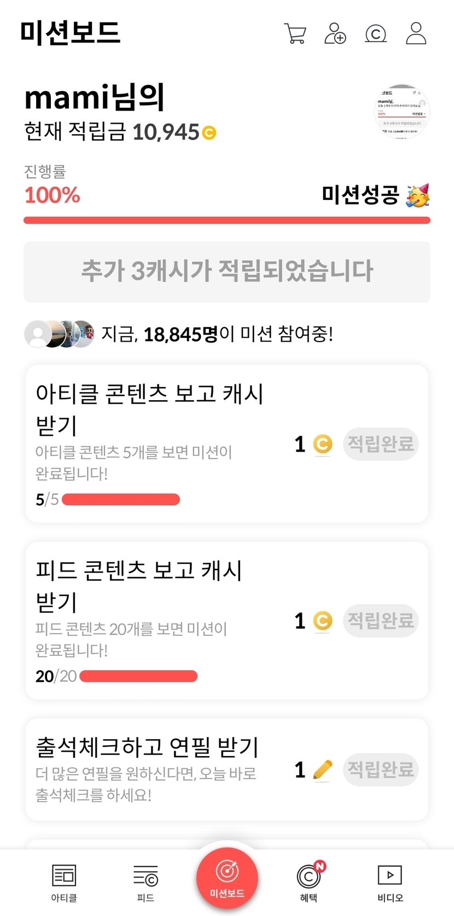This screenshot has width=454, height=916.
Task: Switch to the 아티클 tab
Action: tap(64, 883)
